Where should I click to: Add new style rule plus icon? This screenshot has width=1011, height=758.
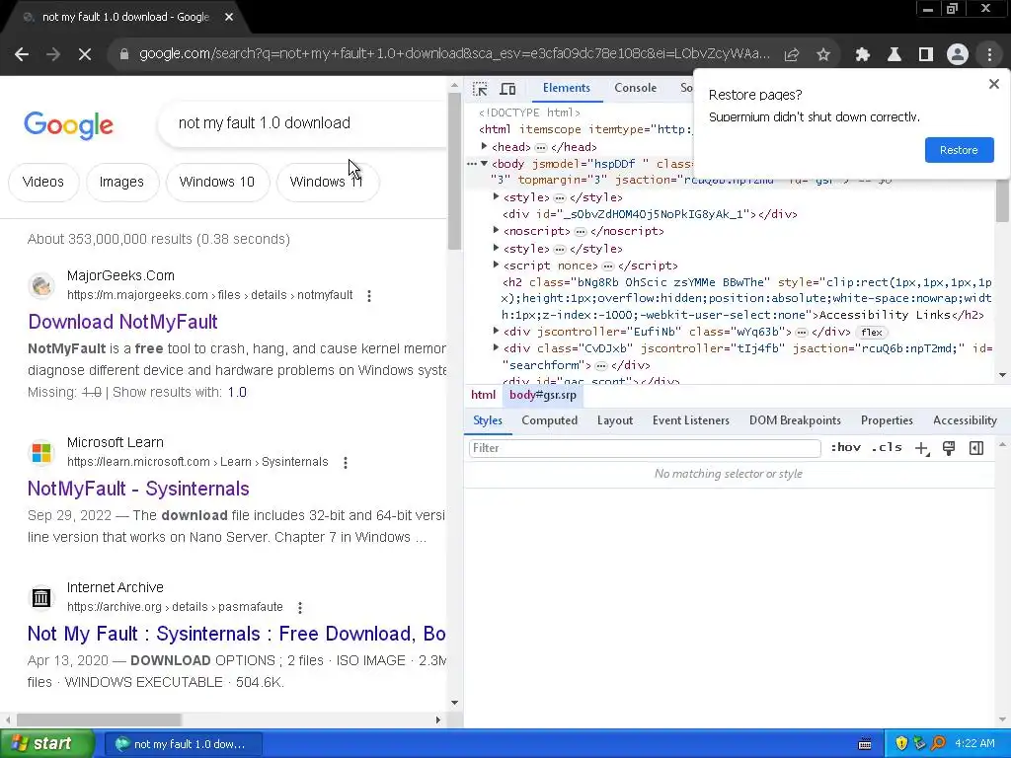[922, 449]
